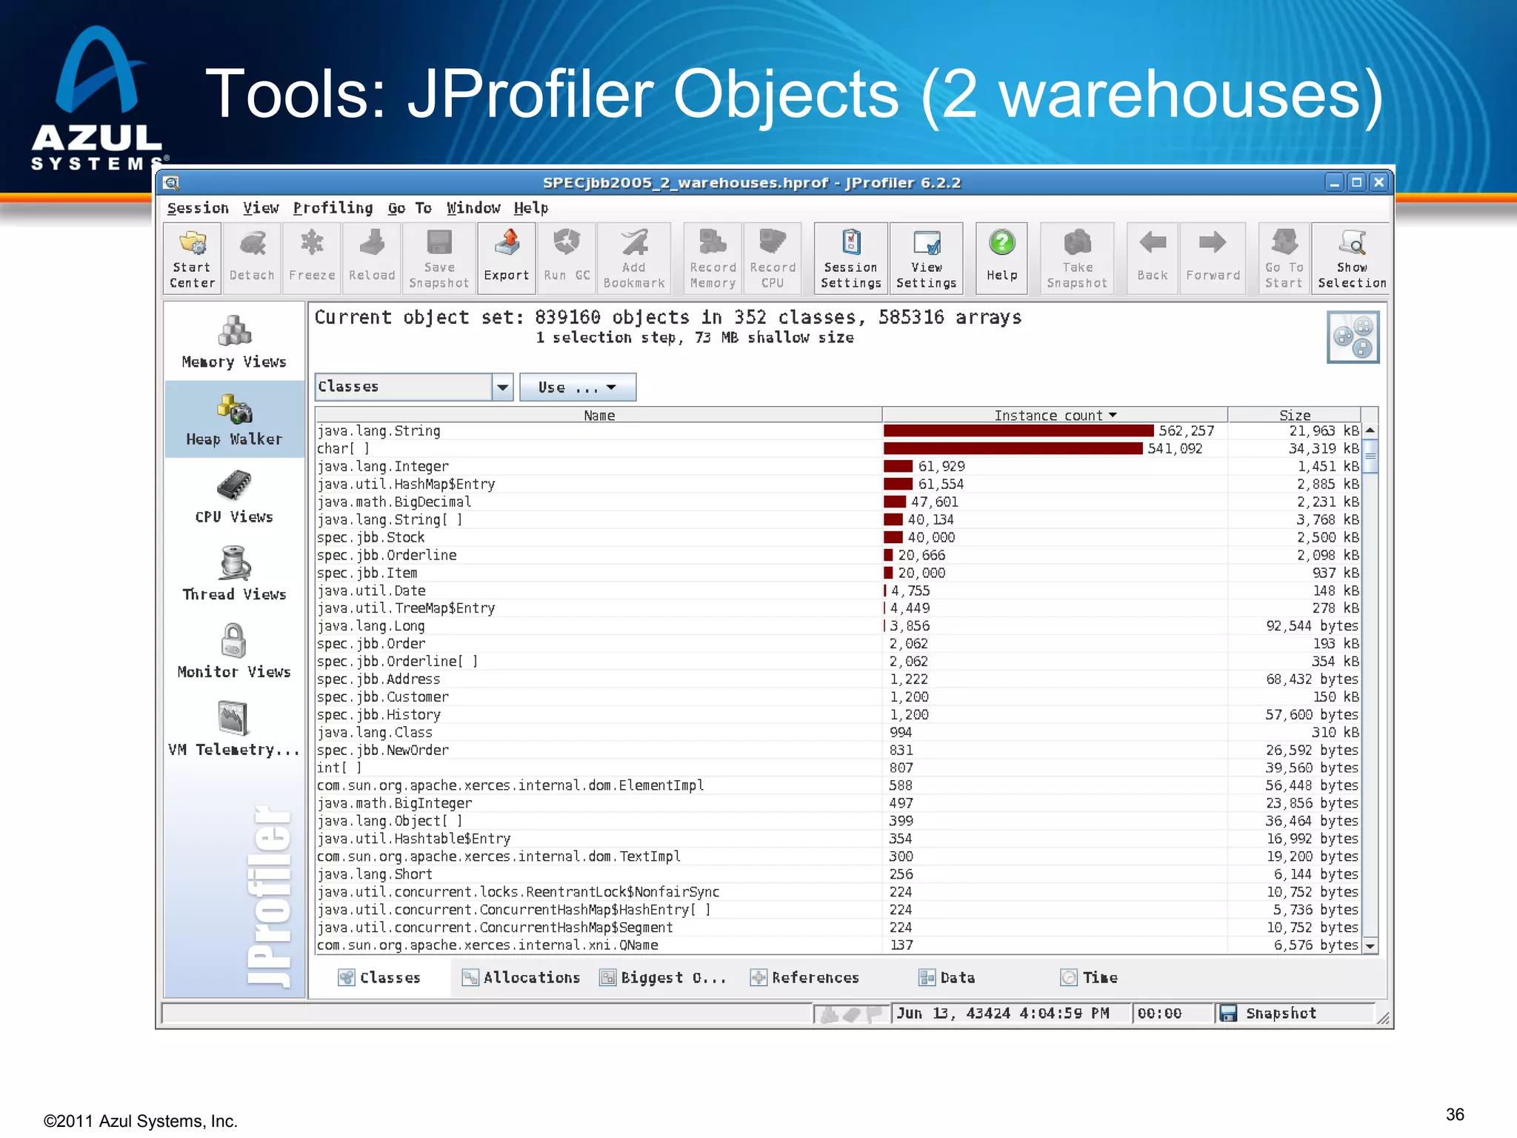This screenshot has width=1517, height=1138.
Task: Open the Go To menu
Action: [x=410, y=208]
